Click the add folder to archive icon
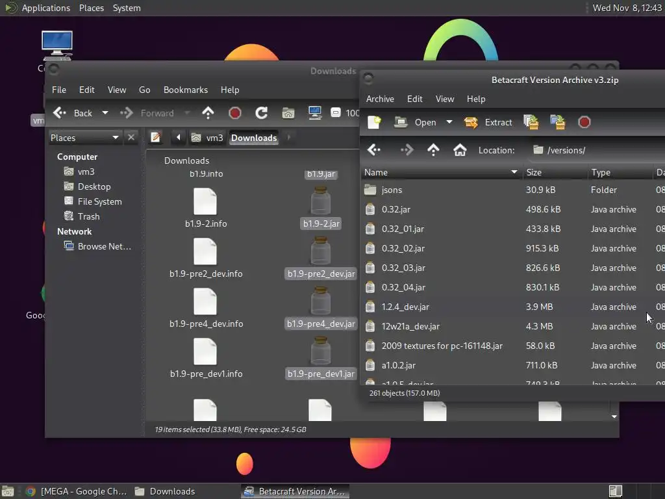The width and height of the screenshot is (665, 499). coord(558,122)
